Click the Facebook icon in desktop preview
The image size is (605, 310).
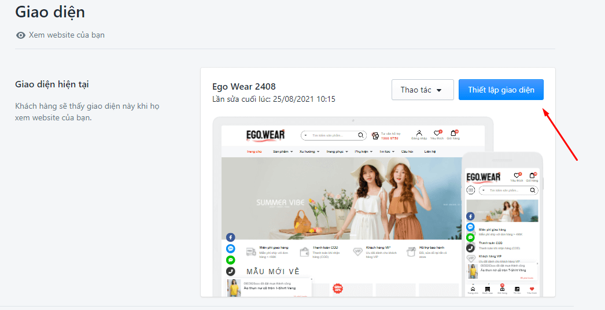[230, 238]
